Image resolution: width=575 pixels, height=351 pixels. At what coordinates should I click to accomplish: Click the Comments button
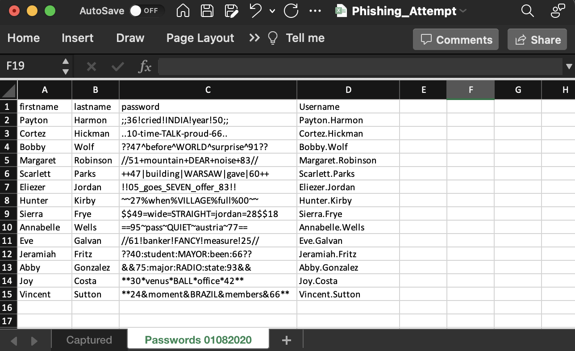tap(456, 40)
